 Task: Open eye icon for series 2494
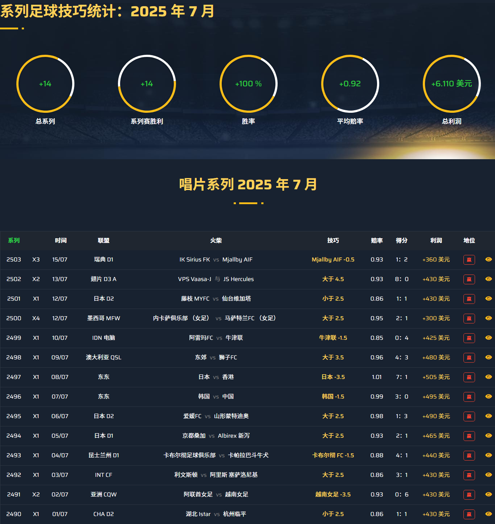[488, 436]
